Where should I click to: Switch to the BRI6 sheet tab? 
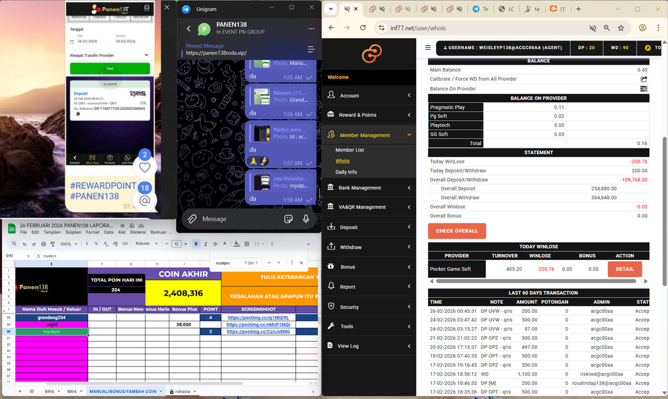tap(50, 391)
